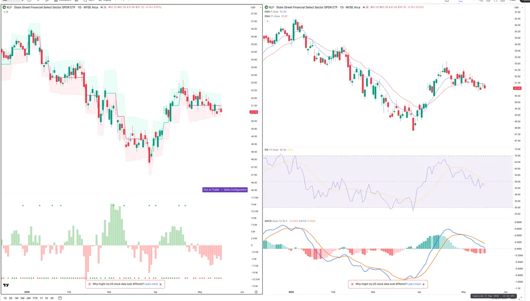Click the Feb label on left chart time axis
530x301 pixels.
[x=69, y=292]
